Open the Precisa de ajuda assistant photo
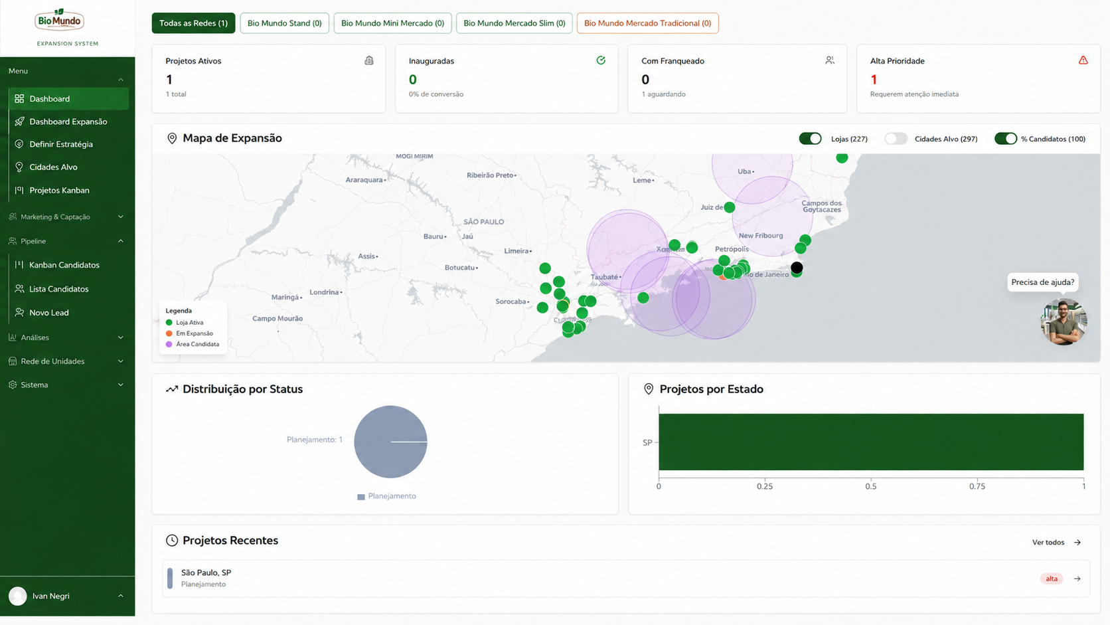This screenshot has width=1110, height=625. [1064, 322]
